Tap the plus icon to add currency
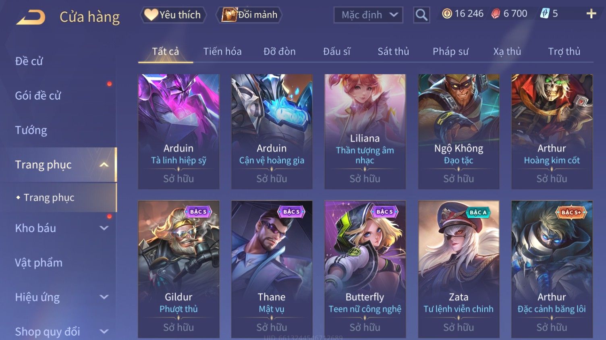Image resolution: width=606 pixels, height=340 pixels. click(x=591, y=14)
